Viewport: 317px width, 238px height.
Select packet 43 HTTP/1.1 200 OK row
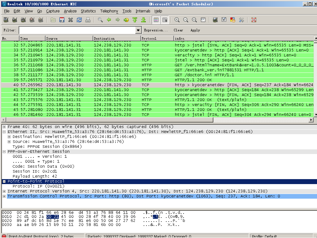tap(158, 100)
